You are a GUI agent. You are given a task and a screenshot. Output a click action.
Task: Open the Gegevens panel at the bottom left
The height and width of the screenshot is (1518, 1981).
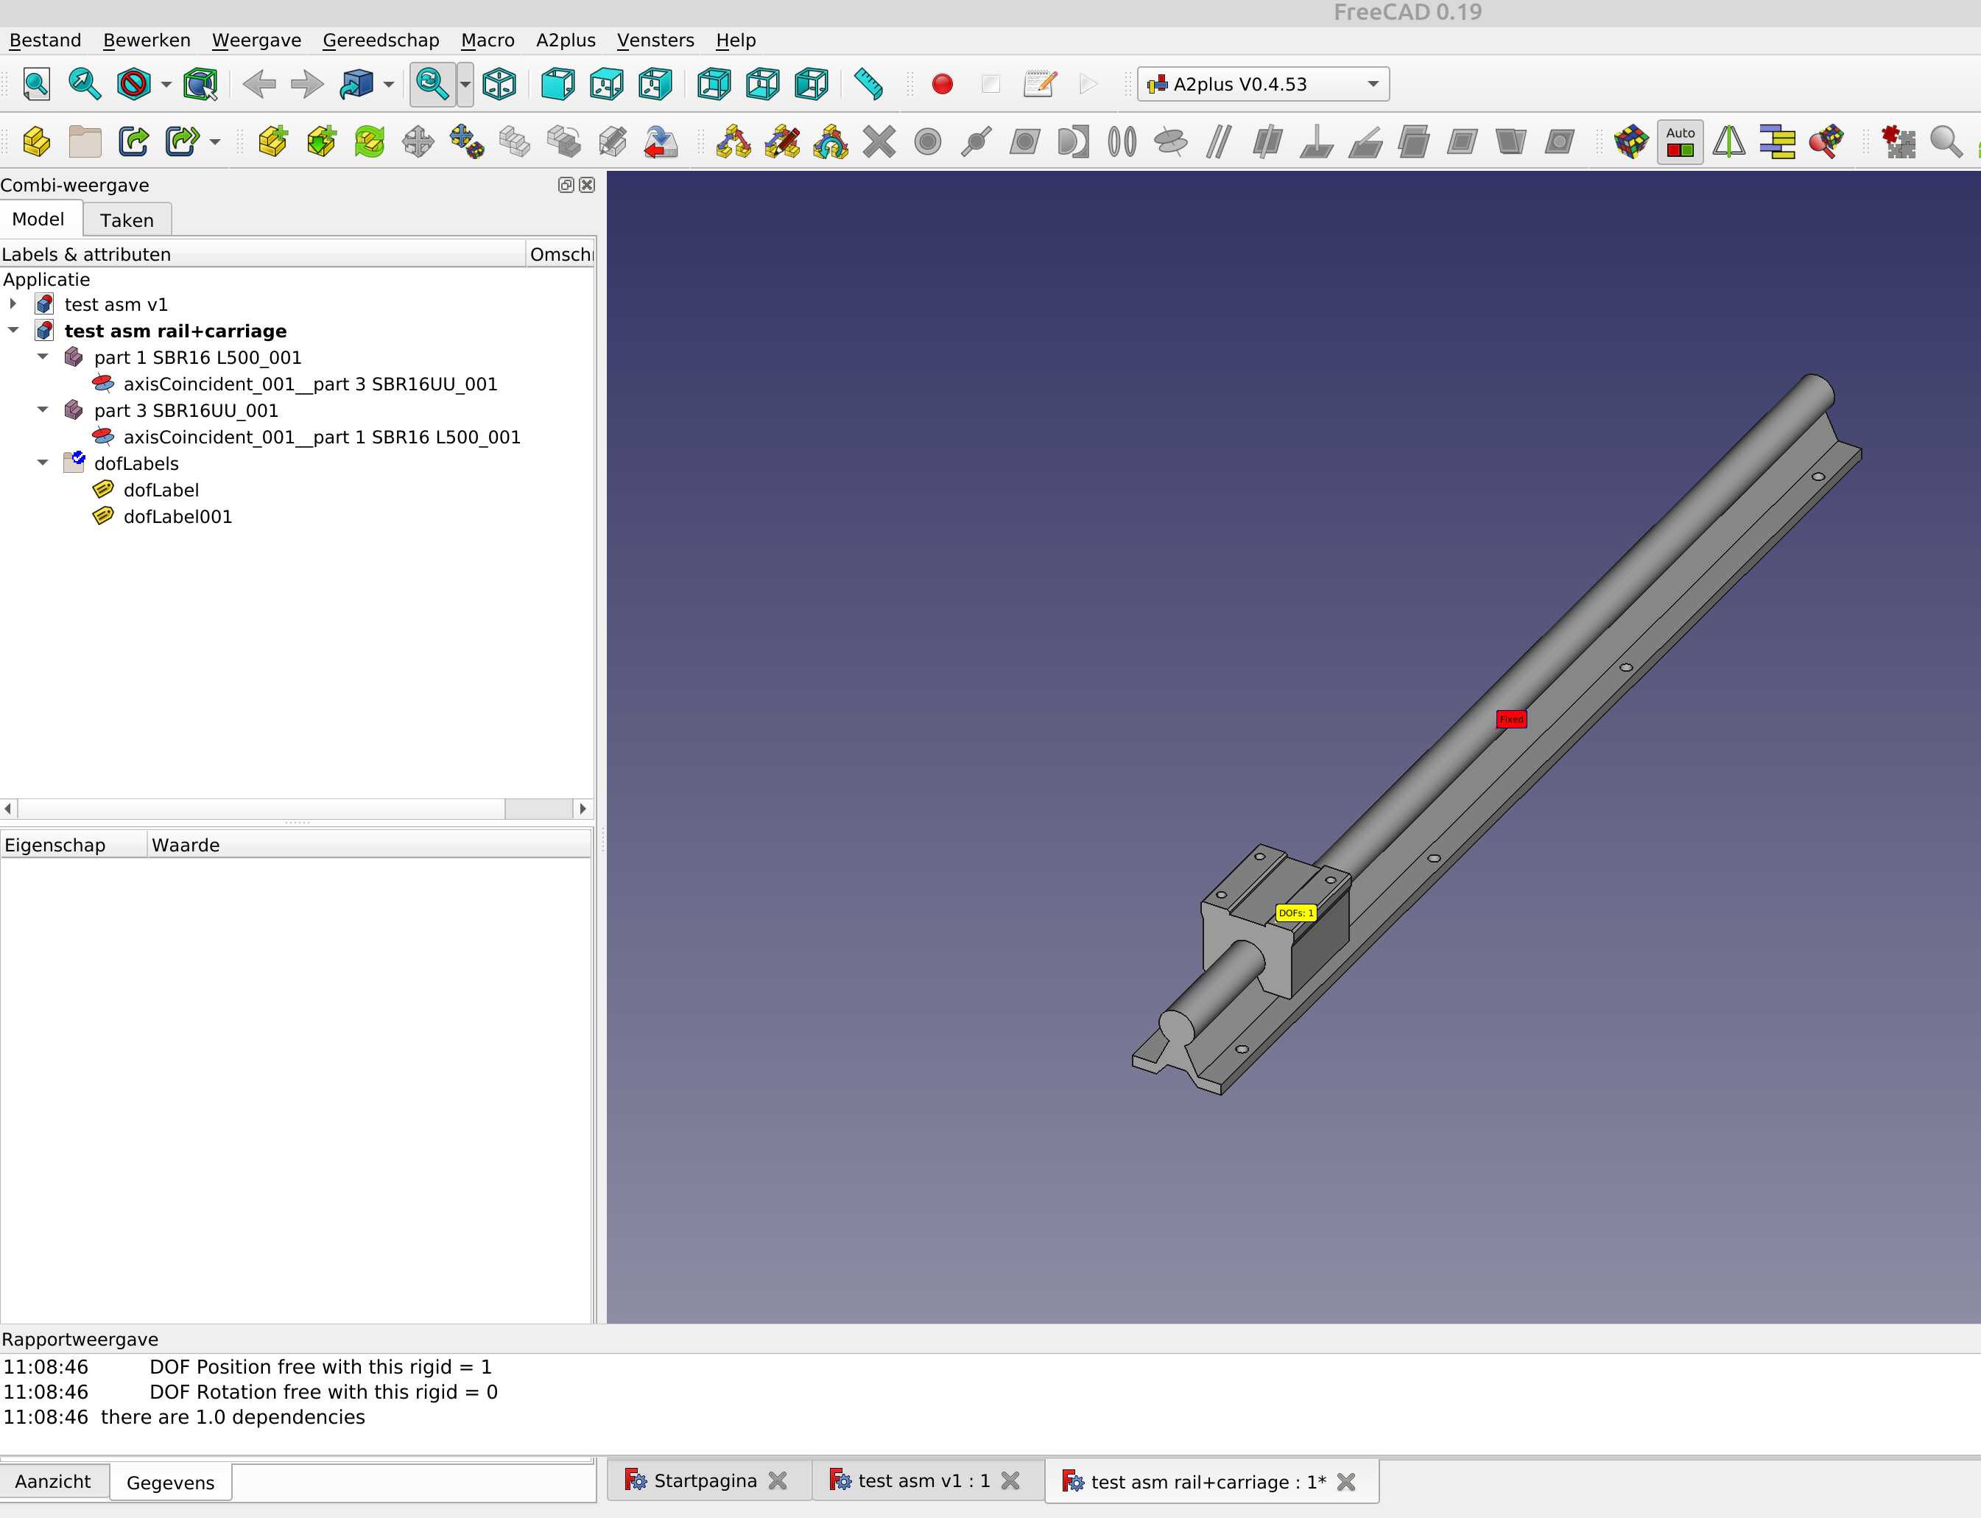coord(170,1481)
